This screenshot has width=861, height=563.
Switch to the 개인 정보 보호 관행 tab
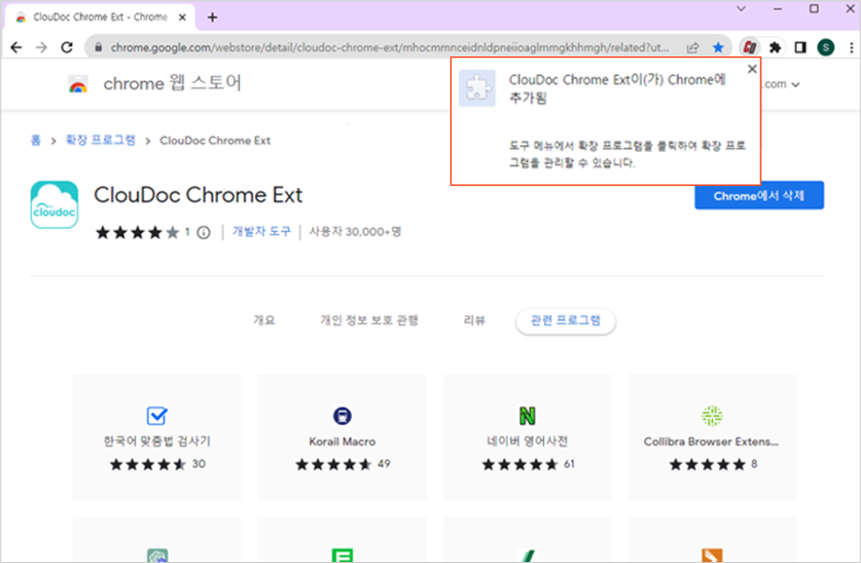click(x=369, y=320)
